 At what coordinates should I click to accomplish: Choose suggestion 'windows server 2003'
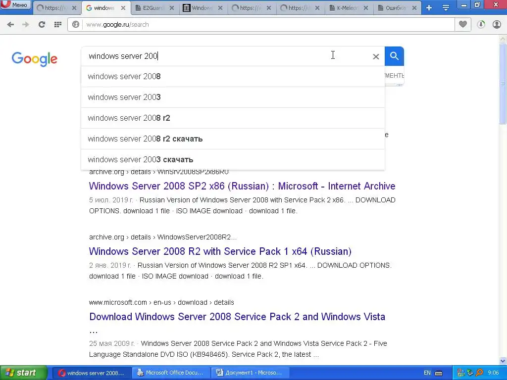[233, 97]
